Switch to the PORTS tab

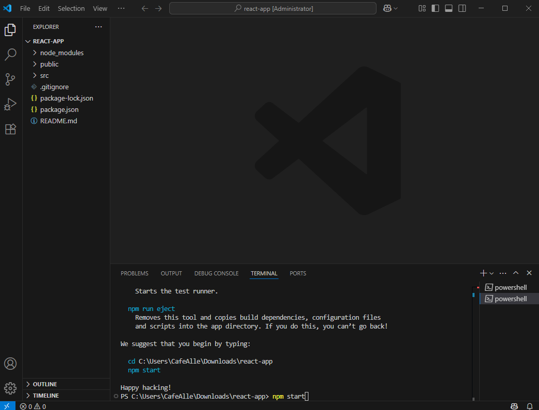pos(298,273)
